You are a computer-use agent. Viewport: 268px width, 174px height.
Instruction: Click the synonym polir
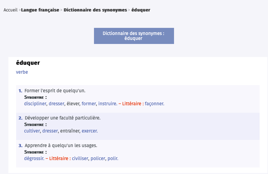coord(113,159)
